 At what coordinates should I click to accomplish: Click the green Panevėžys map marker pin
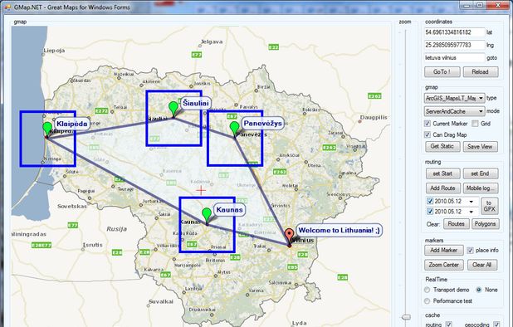pos(234,129)
